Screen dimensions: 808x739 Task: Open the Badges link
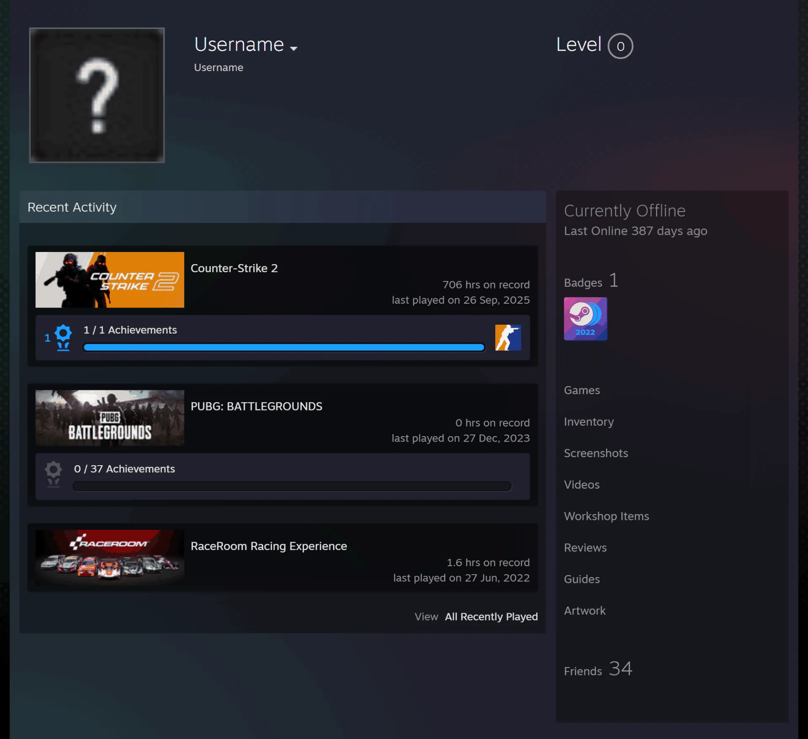tap(591, 281)
